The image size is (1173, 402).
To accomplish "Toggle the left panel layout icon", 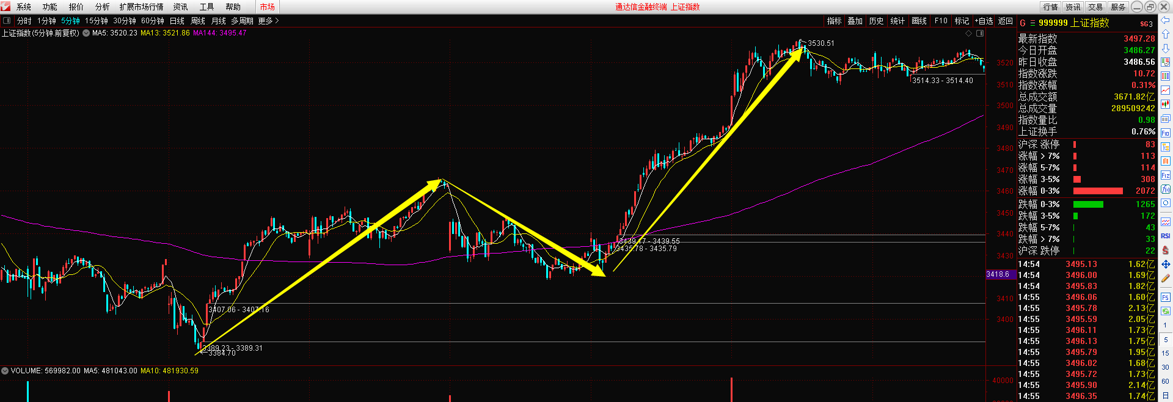I will pyautogui.click(x=7, y=21).
